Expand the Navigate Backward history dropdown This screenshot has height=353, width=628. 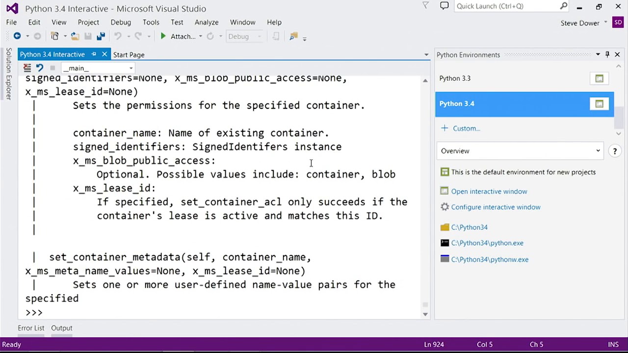(27, 36)
